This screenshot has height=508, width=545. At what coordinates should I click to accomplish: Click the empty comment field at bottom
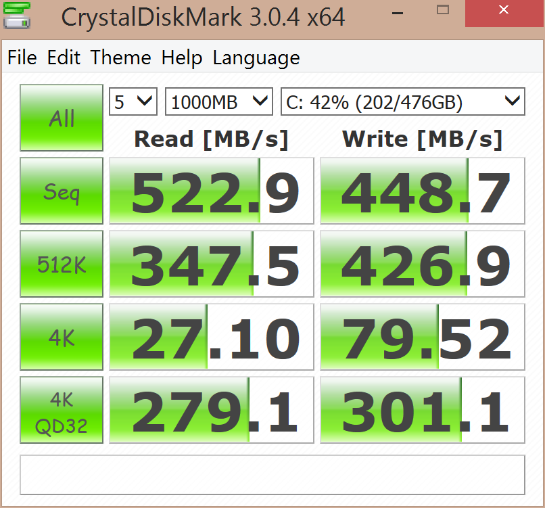272,475
